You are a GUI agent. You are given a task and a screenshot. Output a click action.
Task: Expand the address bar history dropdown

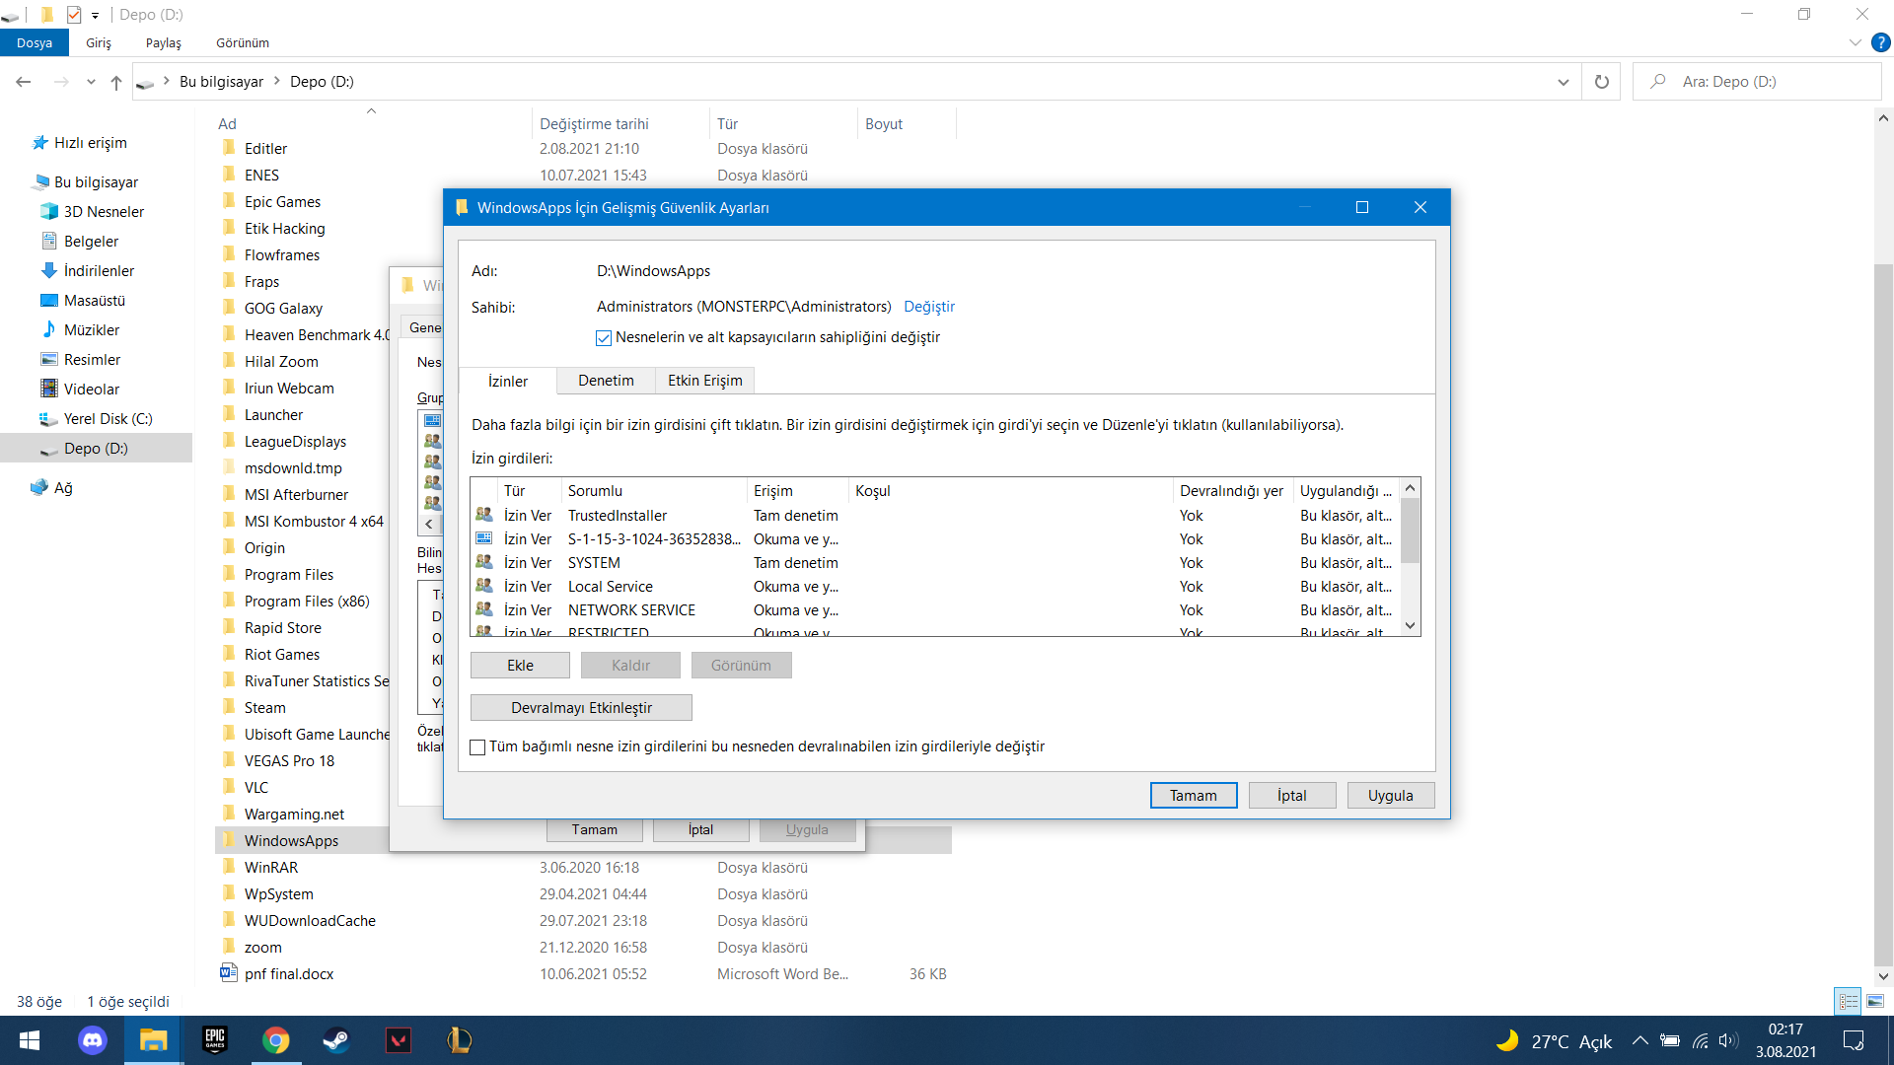(x=1563, y=82)
